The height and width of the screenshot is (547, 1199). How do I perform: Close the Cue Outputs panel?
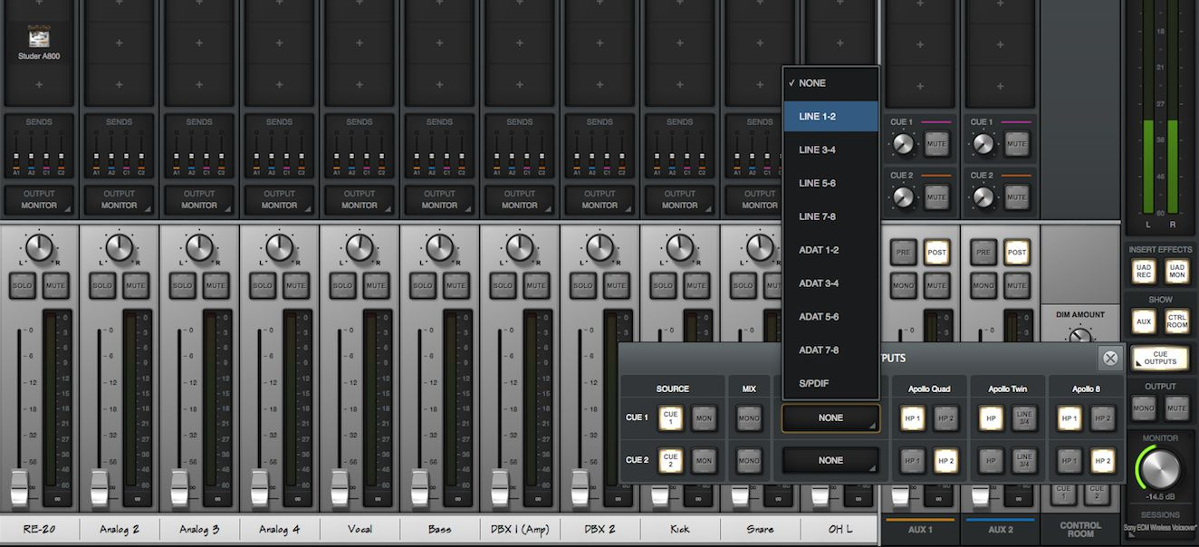[x=1110, y=358]
